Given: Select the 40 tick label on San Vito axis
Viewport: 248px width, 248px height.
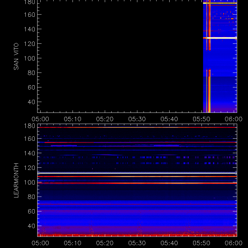Looking at the screenshot, I should 31,102.
